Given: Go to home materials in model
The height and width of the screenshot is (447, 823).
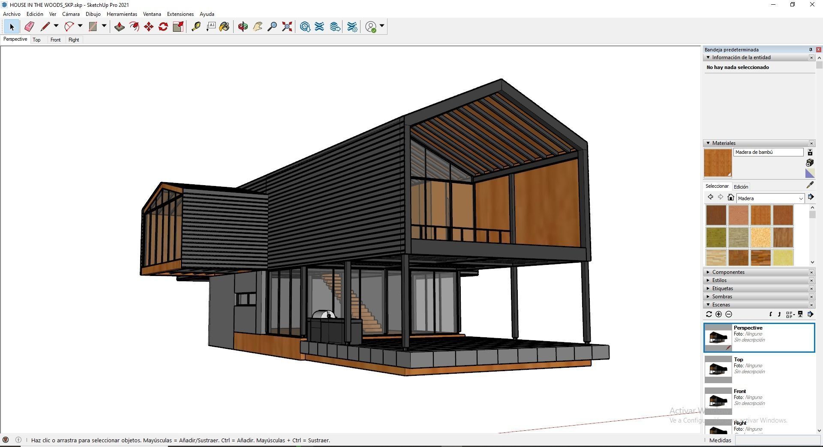Looking at the screenshot, I should 731,197.
